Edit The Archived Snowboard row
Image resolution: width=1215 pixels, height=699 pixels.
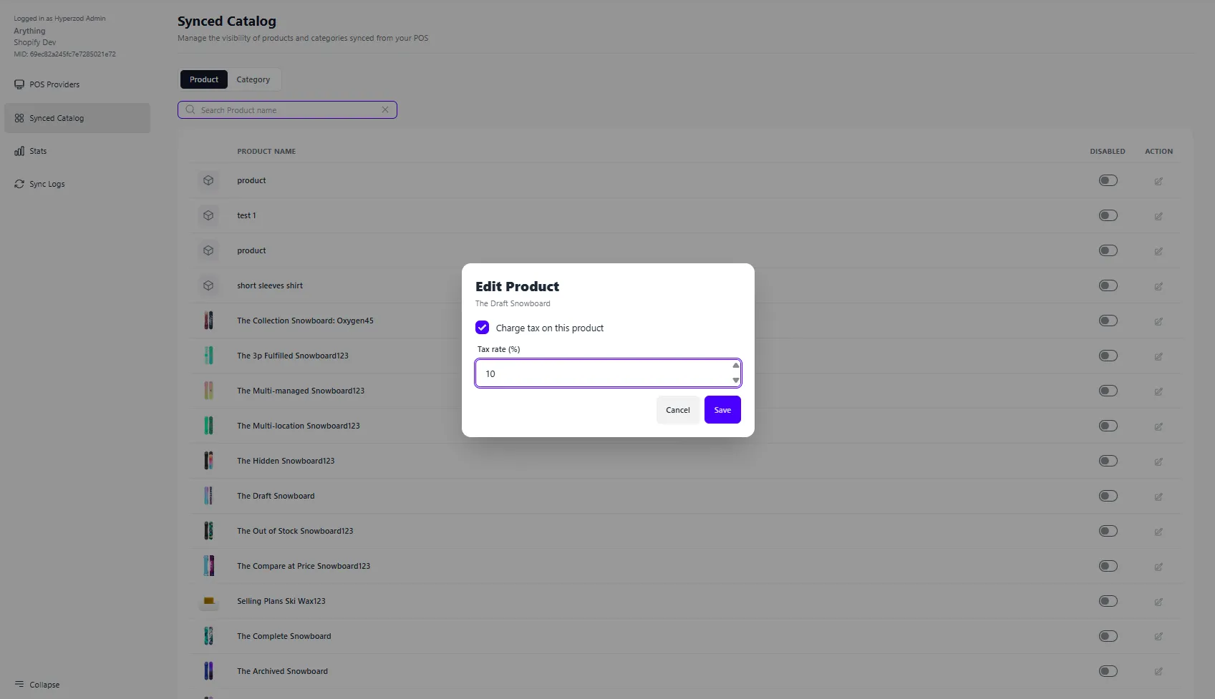pyautogui.click(x=1158, y=672)
